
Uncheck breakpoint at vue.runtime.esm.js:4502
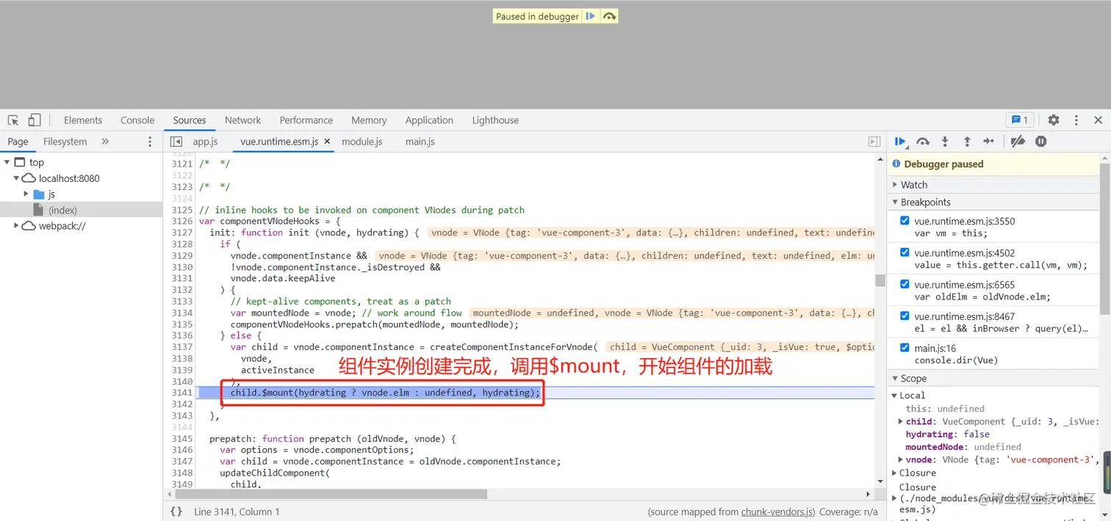pos(905,252)
